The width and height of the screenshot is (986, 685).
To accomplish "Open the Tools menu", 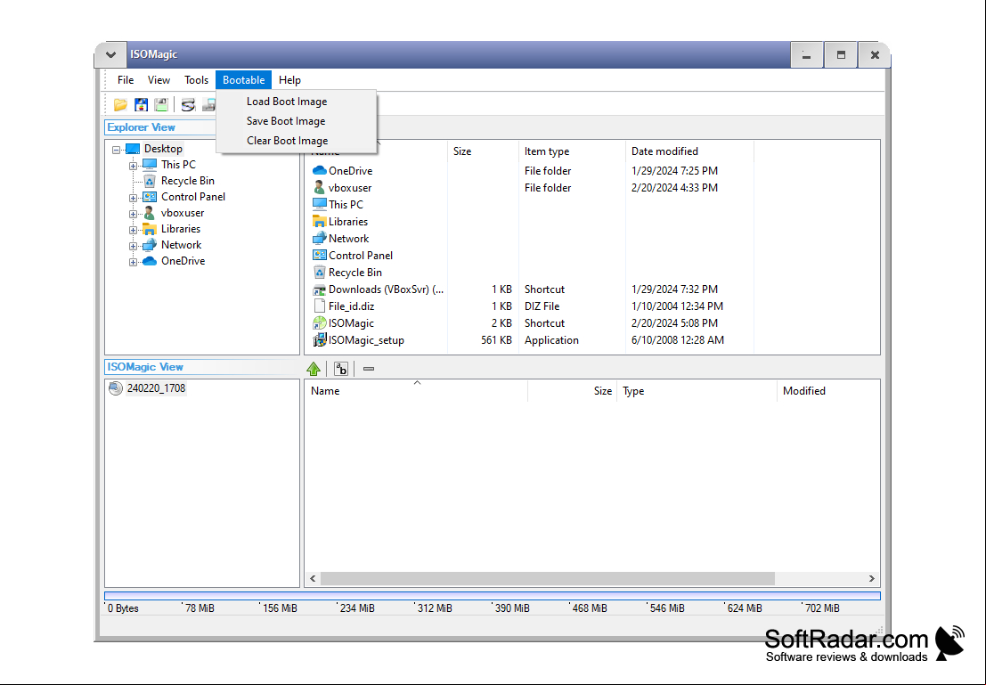I will coord(196,80).
